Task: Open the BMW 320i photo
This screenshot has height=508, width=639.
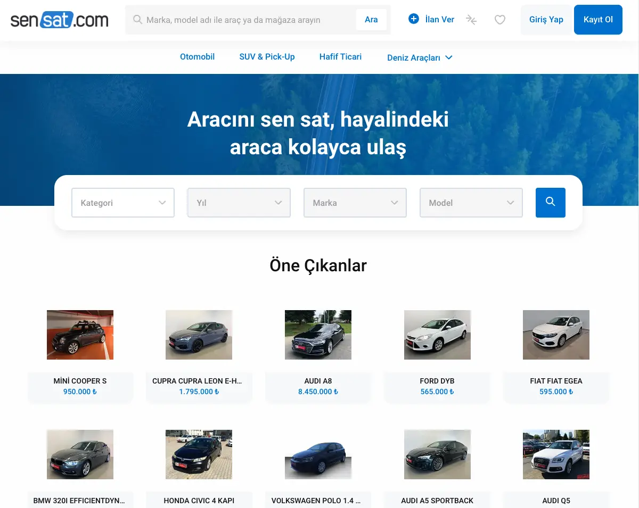Action: [80, 454]
